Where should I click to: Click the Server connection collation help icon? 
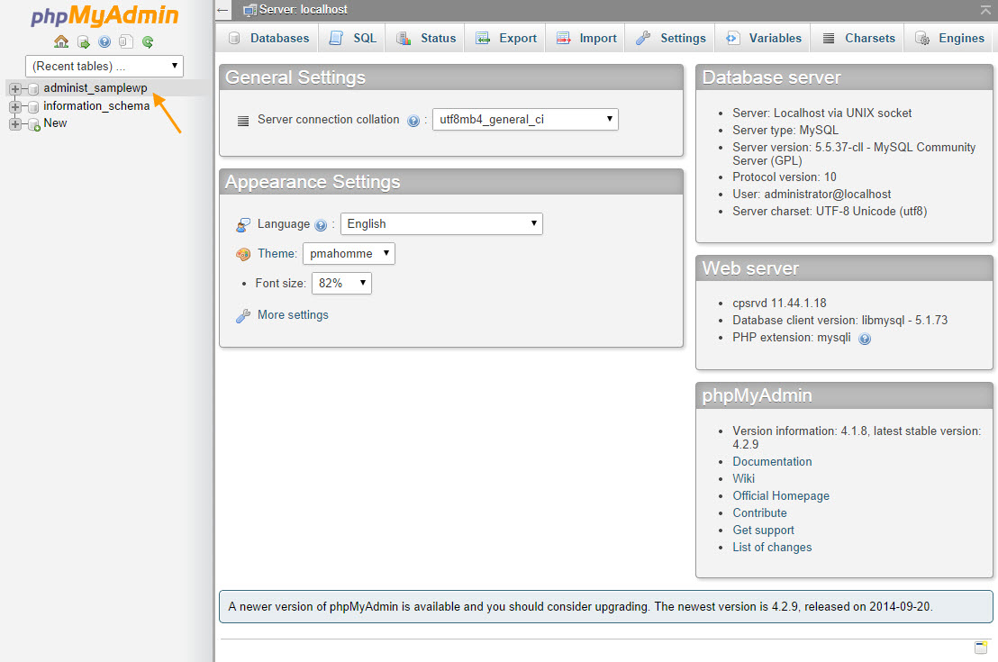tap(413, 121)
